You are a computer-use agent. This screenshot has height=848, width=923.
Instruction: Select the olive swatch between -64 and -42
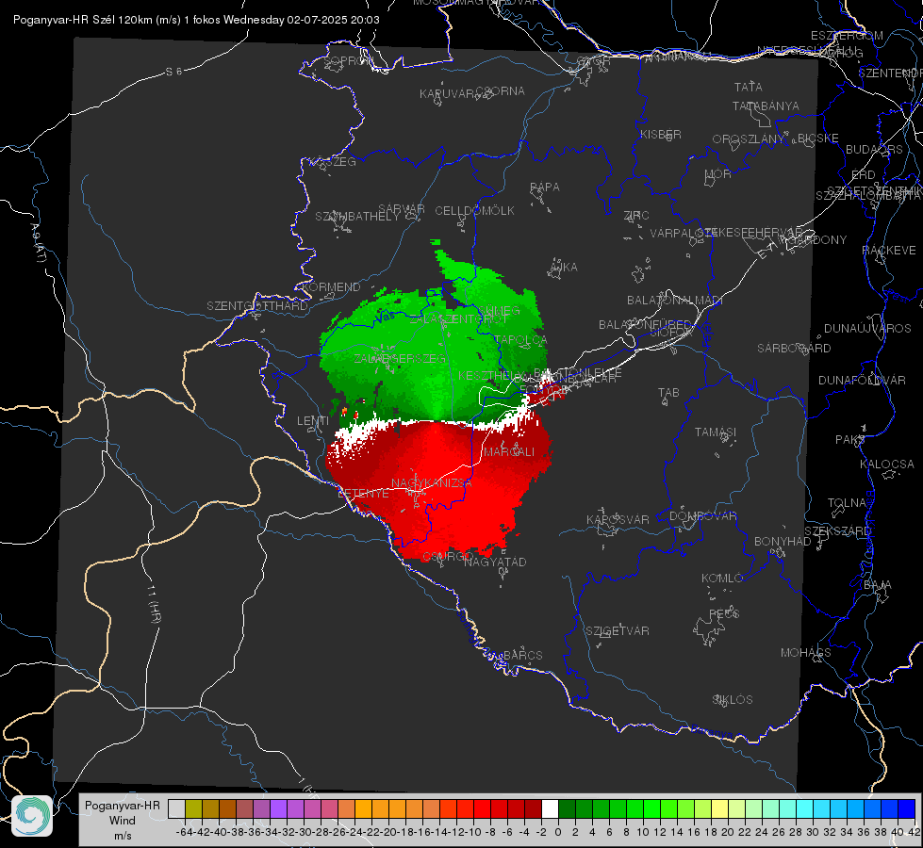(193, 808)
